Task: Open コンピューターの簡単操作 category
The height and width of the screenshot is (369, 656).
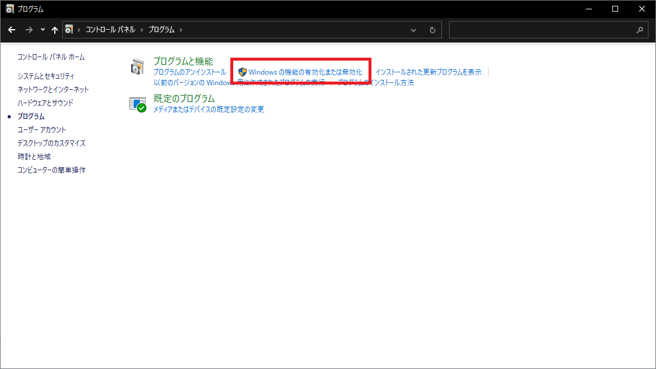Action: click(x=51, y=170)
